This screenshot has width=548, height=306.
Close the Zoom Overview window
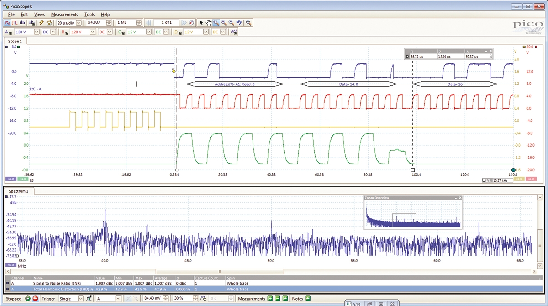[x=460, y=198]
